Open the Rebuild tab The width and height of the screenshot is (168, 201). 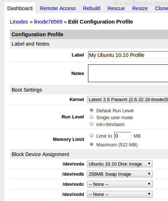tap(92, 8)
